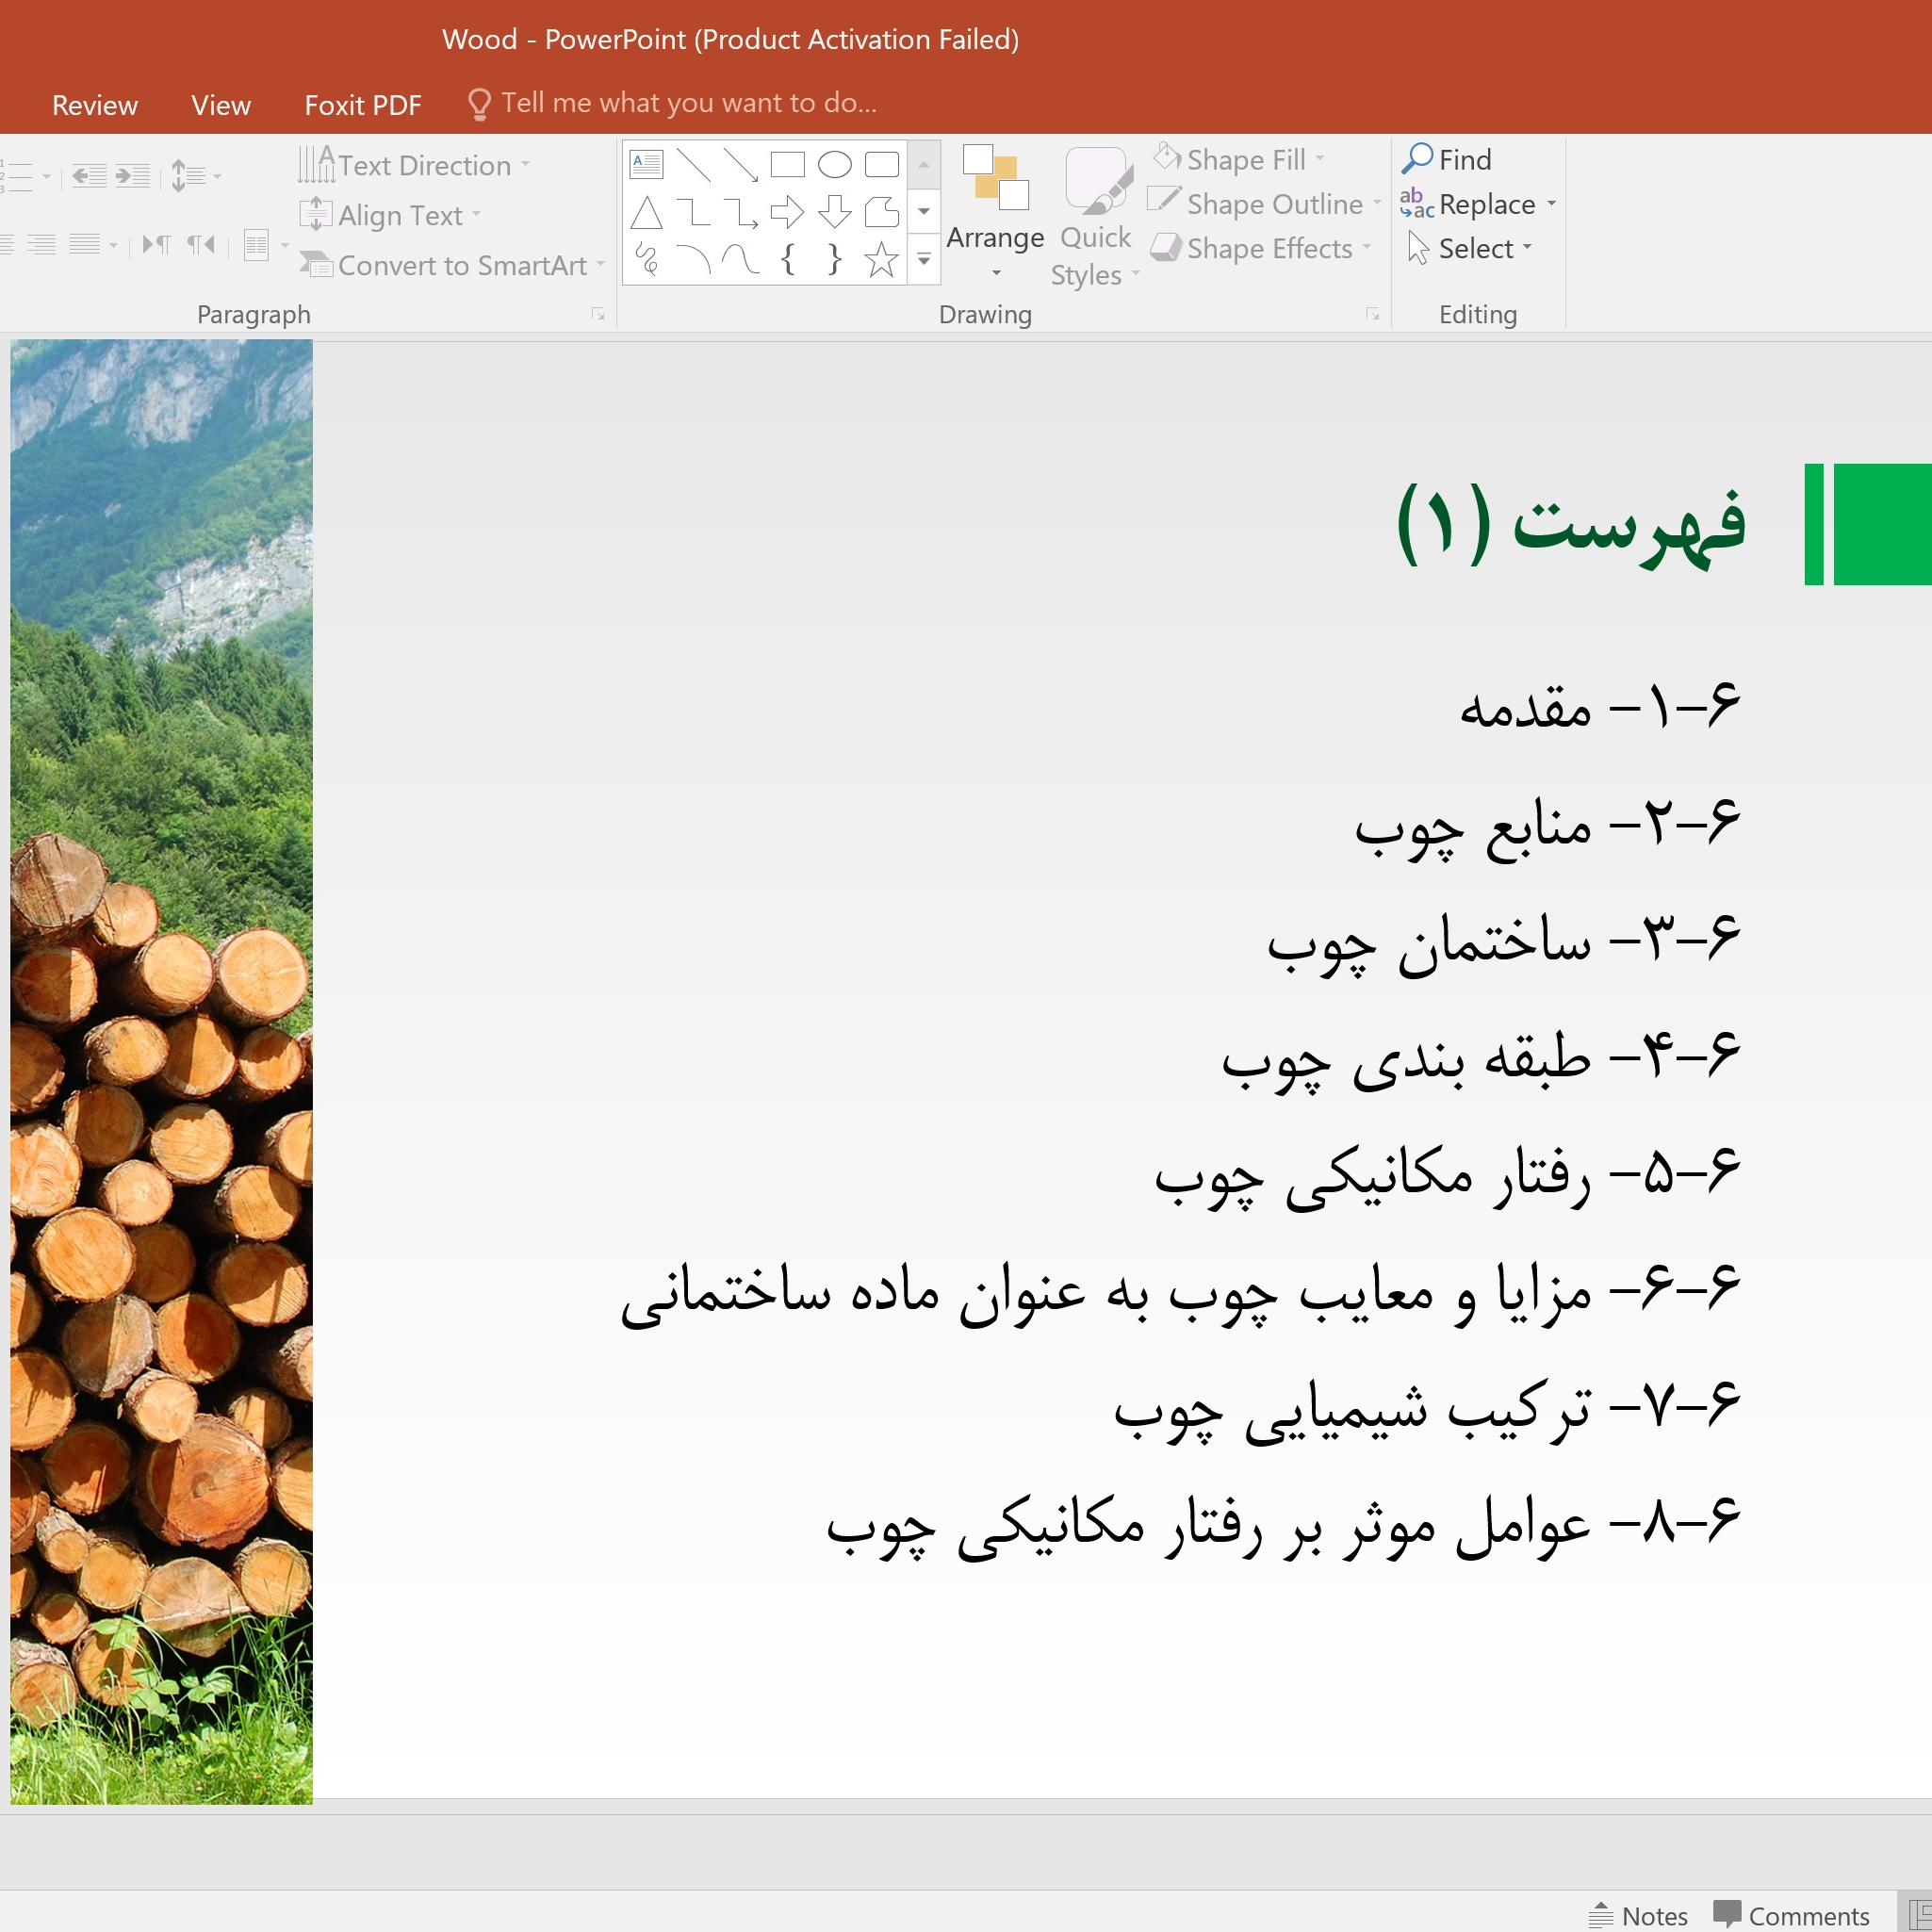Pick the oval shape in gallery
The image size is (1932, 1932).
(834, 164)
